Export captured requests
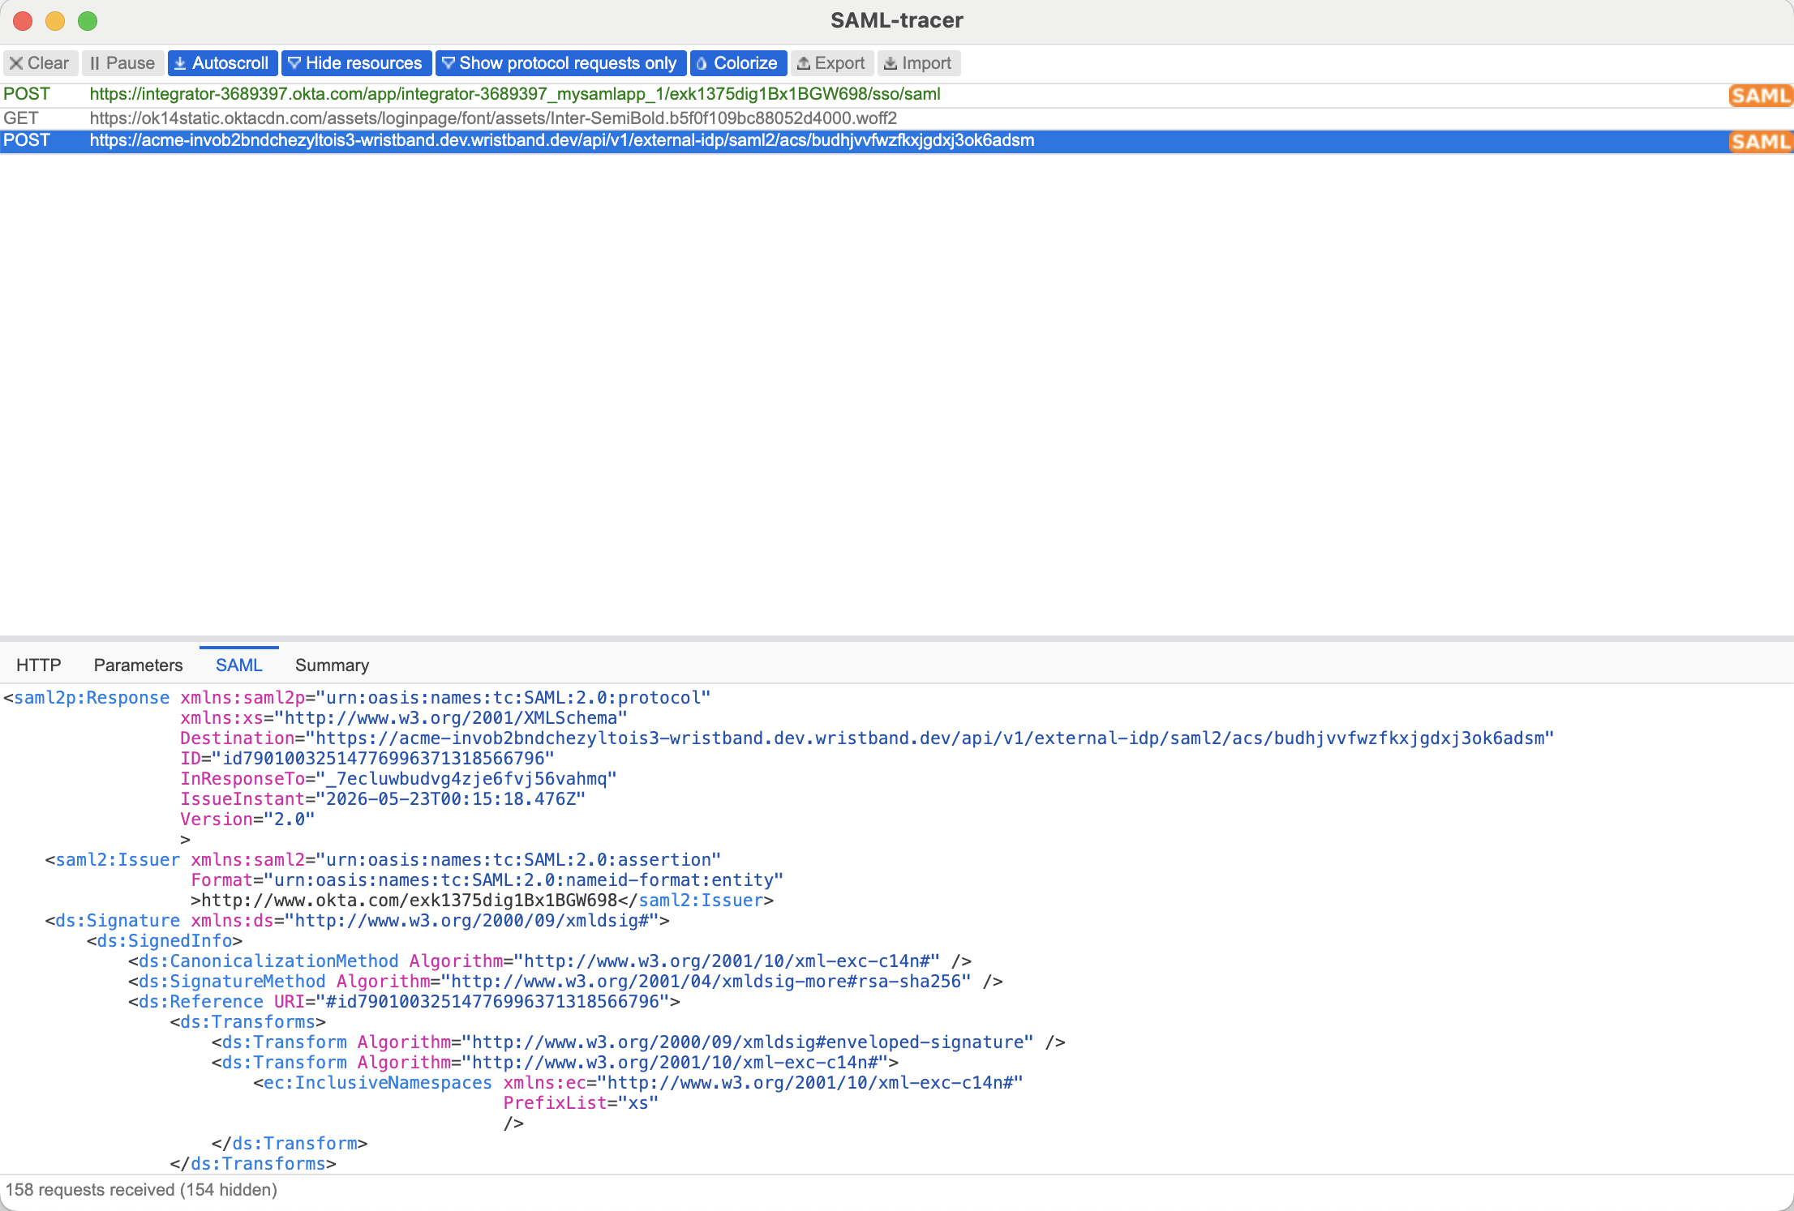This screenshot has width=1794, height=1211. point(831,63)
